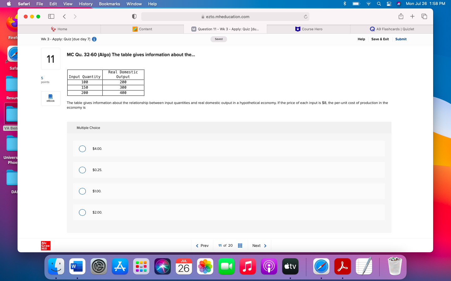Image resolution: width=451 pixels, height=281 pixels.
Task: Select the $4.00 answer option
Action: 82,149
